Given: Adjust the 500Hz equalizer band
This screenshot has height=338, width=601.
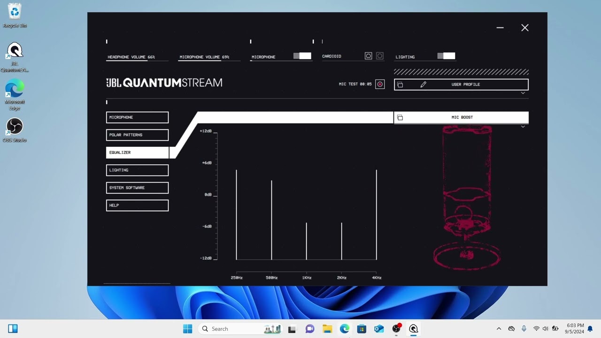Looking at the screenshot, I should 271,220.
